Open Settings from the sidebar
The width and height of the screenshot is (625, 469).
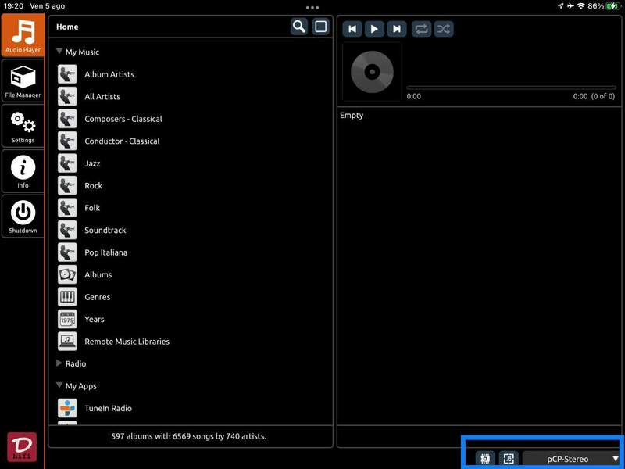pyautogui.click(x=23, y=126)
